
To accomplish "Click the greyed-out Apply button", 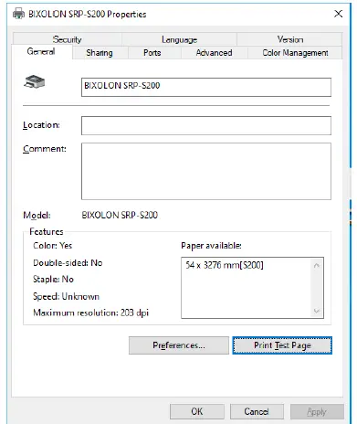I will pos(317,412).
